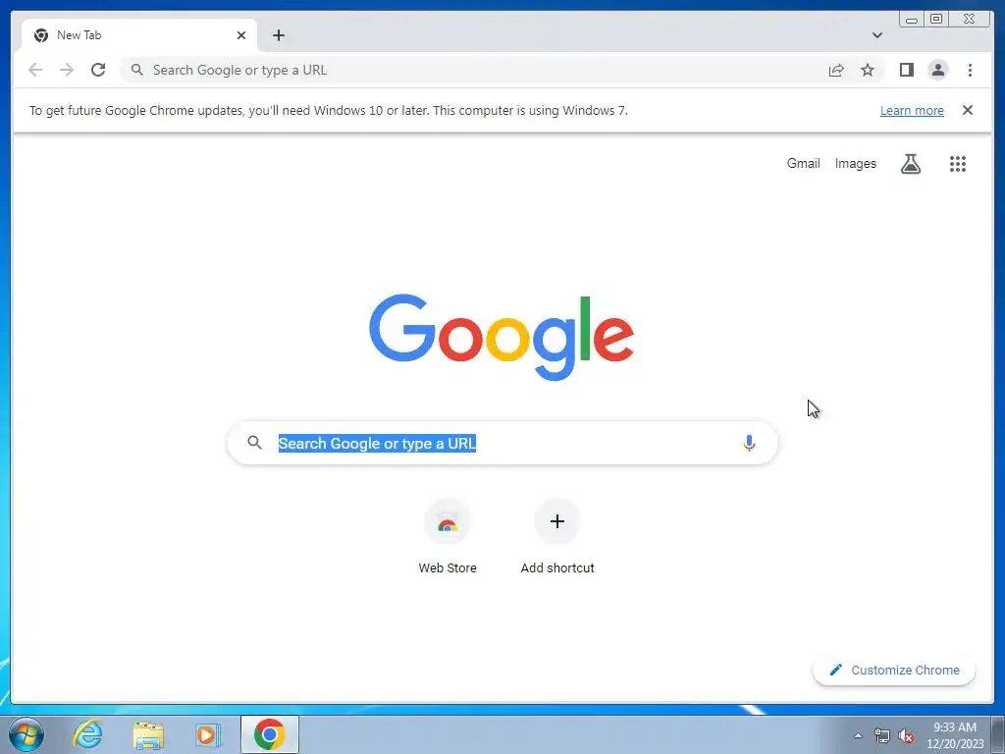Focus the Google search box
This screenshot has width=1005, height=754.
(502, 443)
